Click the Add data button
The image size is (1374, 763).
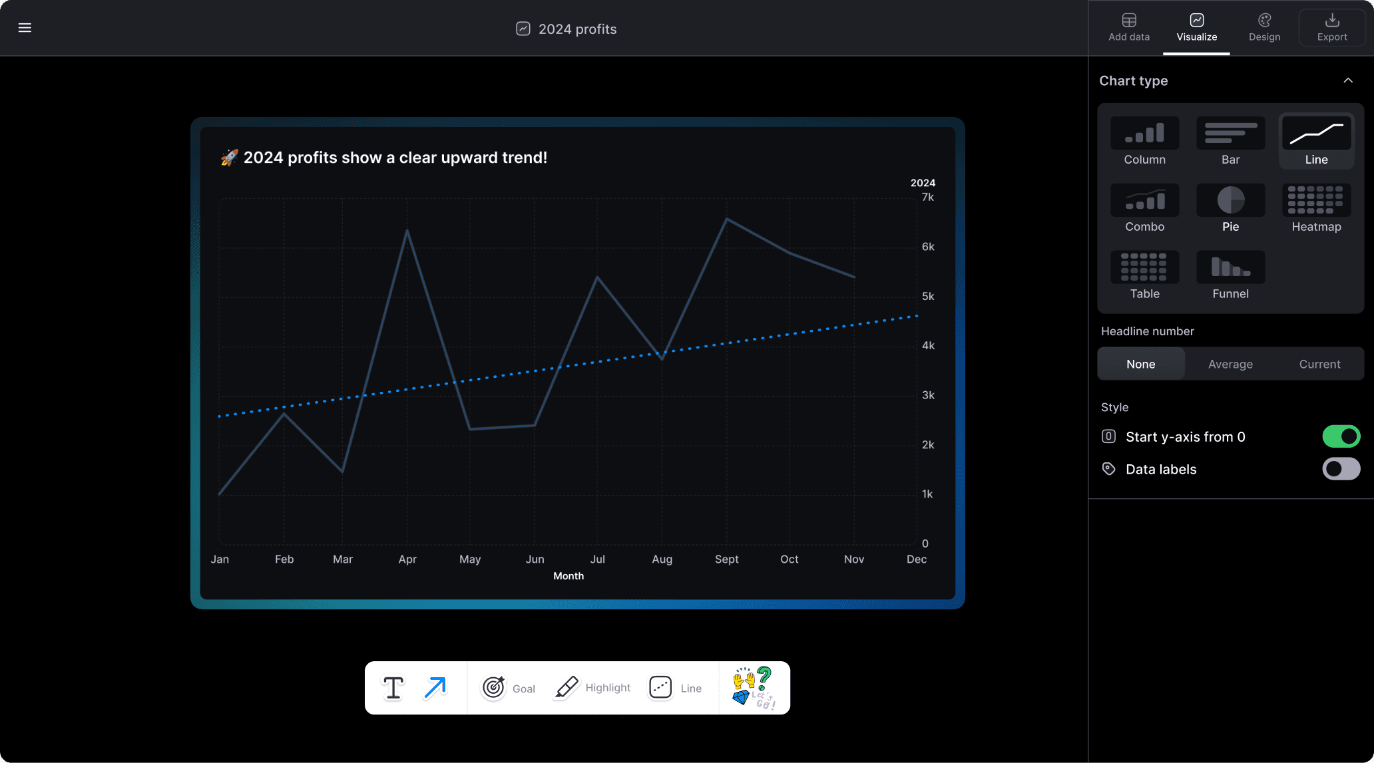pos(1129,28)
